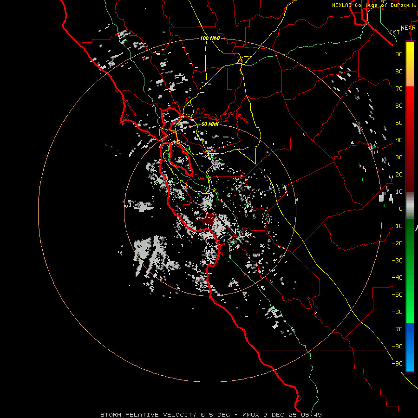Click the "100 NMI" range ring label

[210, 38]
